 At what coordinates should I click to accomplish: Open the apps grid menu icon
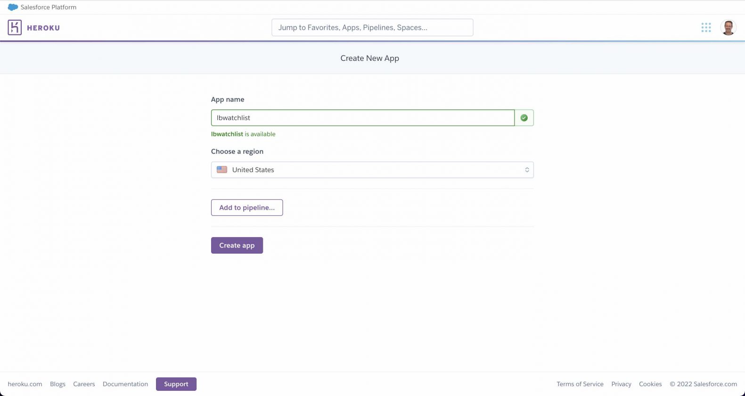coord(705,27)
